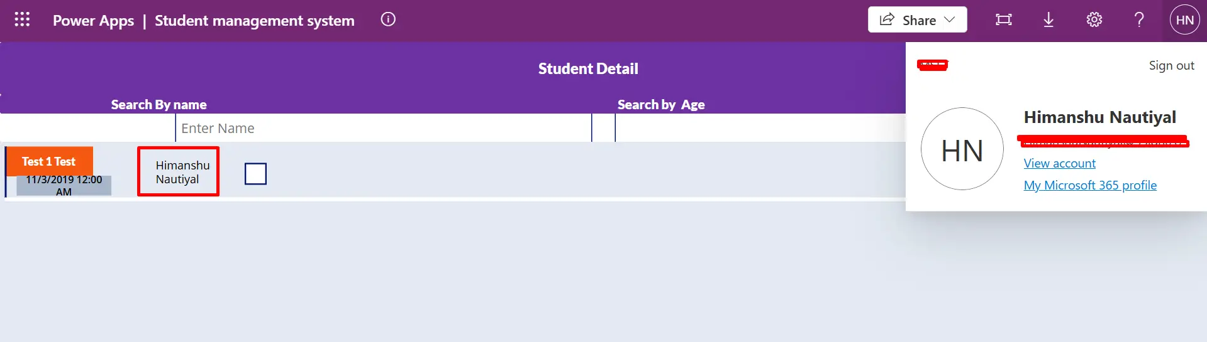Screen dimensions: 1207x342
Task: Toggle fit-to-screen view icon
Action: 1004,20
